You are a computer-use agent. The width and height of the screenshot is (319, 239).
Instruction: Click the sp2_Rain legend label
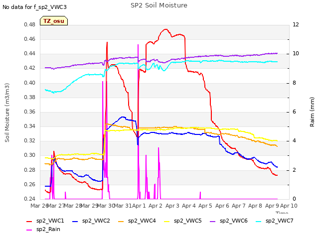[48, 229]
